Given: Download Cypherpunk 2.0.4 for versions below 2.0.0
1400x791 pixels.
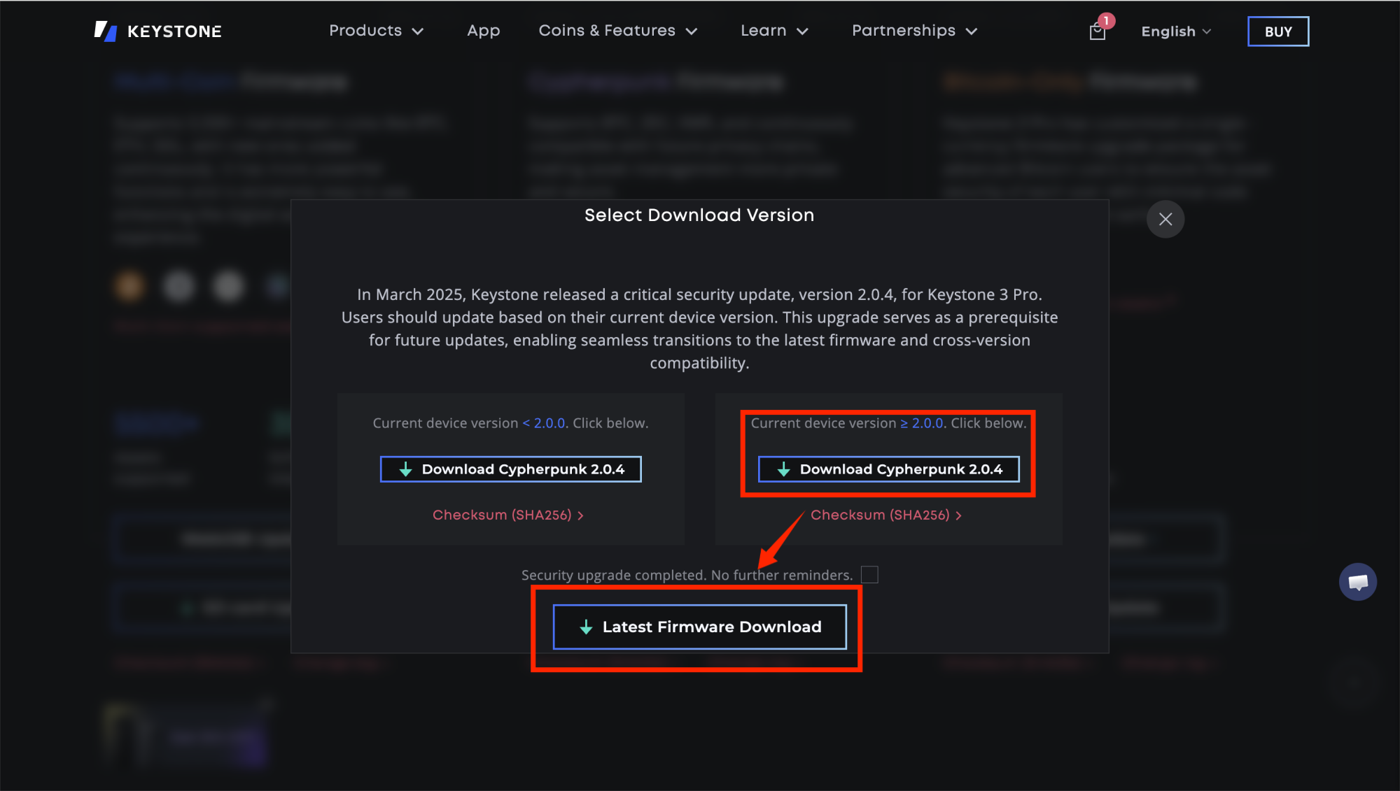Looking at the screenshot, I should (511, 469).
